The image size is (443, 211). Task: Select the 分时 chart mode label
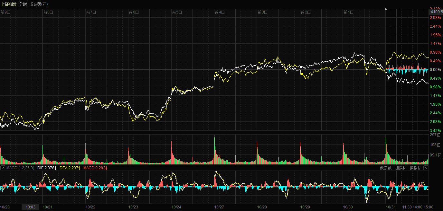pyautogui.click(x=23, y=4)
